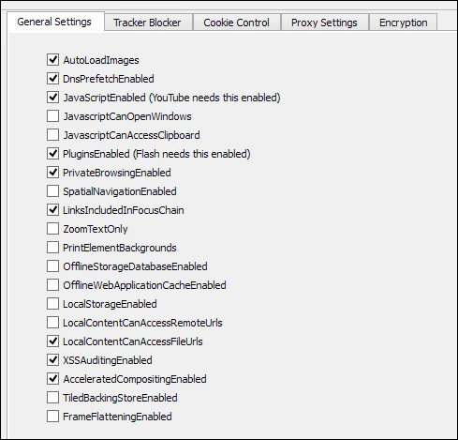Open the Tracker Blocker tab
458x440 pixels.
click(148, 23)
